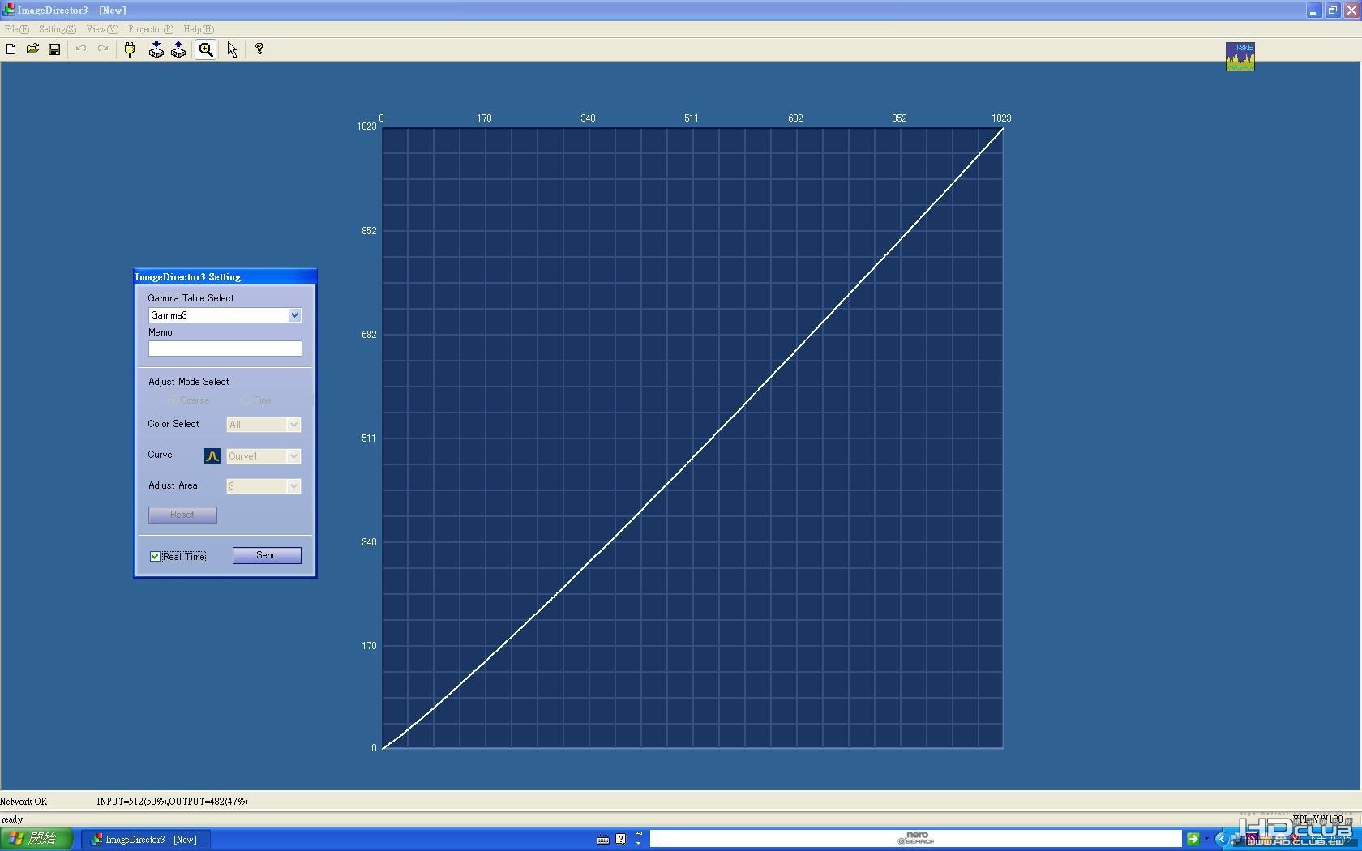
Task: Open the Projector menu
Action: (x=151, y=29)
